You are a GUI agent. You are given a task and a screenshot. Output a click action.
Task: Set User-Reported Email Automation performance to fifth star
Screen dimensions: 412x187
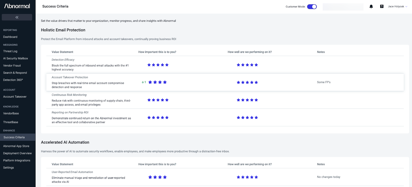tap(256, 177)
